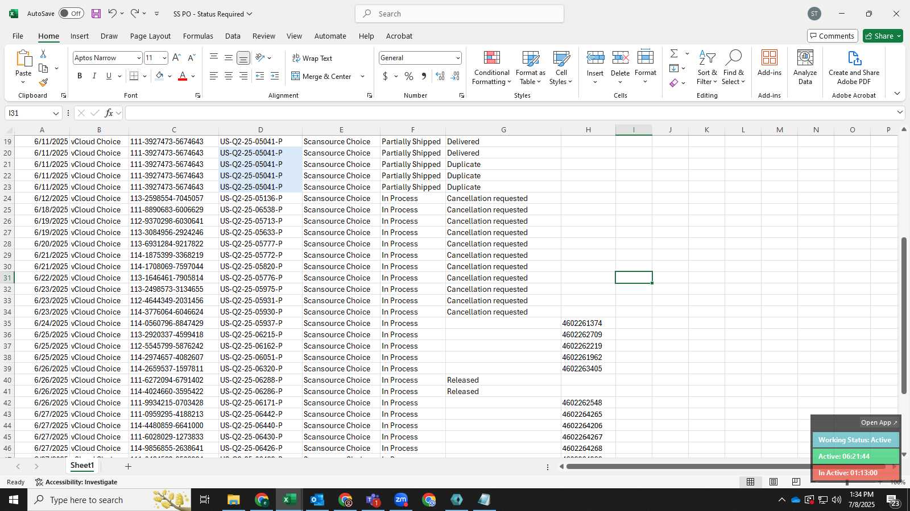
Task: Switch to the Data tab
Action: click(233, 36)
